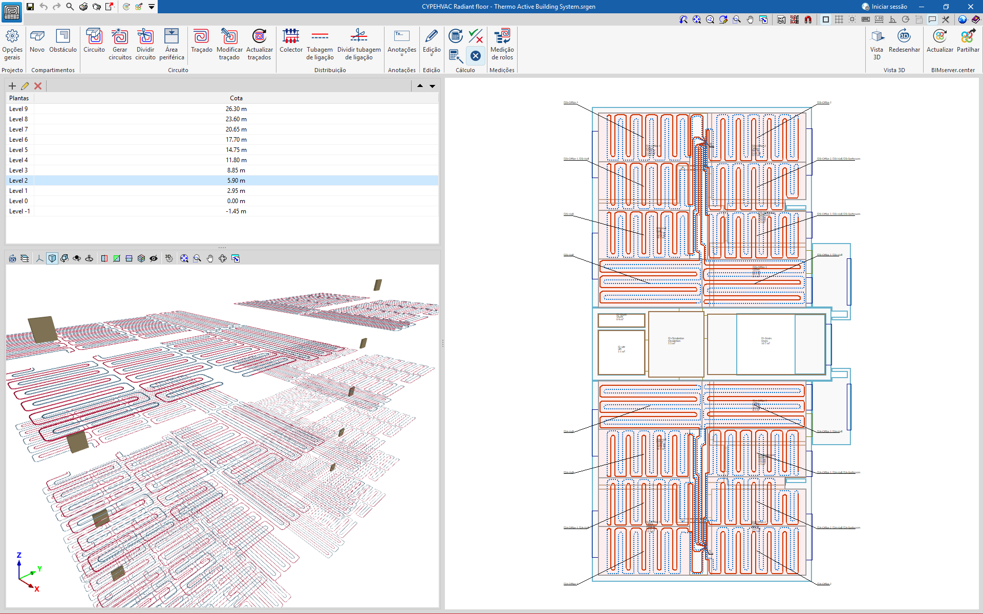Toggle perspective cube view in 3D toolbar

click(x=52, y=258)
